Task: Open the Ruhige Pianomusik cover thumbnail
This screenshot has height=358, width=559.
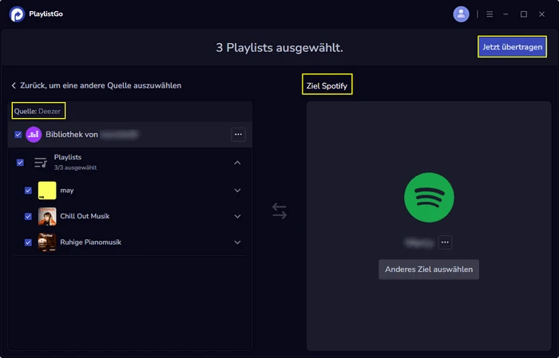Action: point(47,242)
